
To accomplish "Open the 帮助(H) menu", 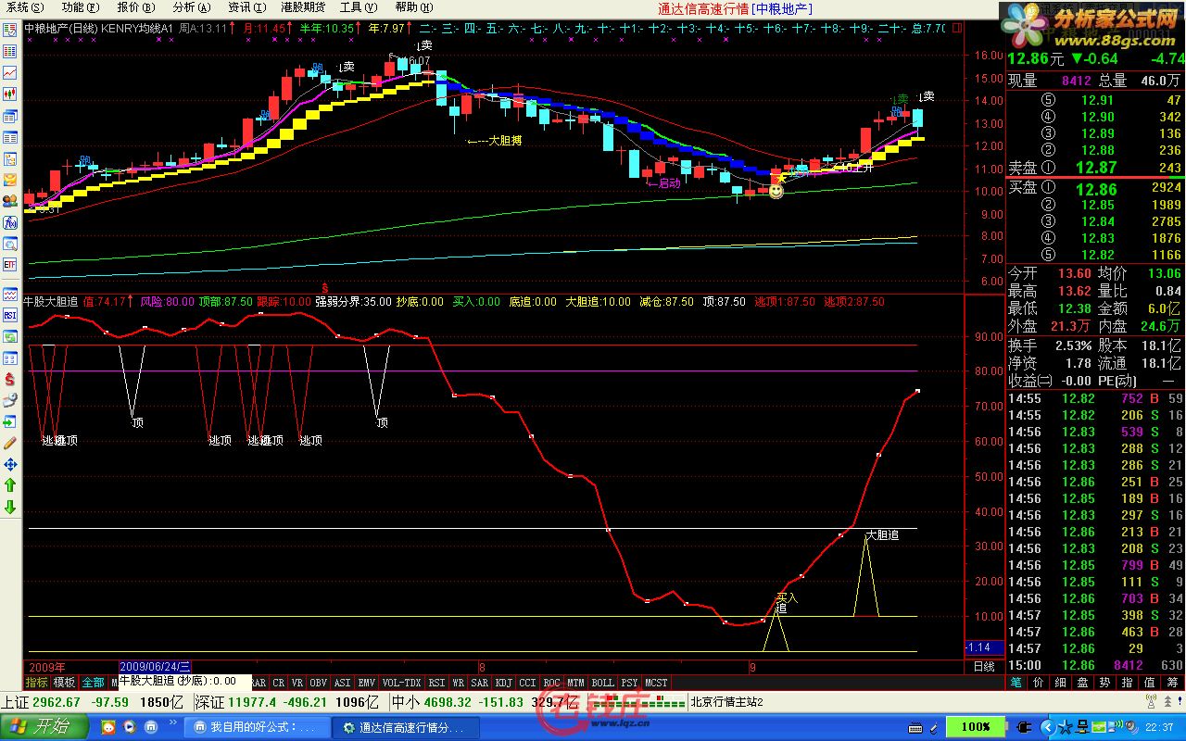I will point(412,7).
